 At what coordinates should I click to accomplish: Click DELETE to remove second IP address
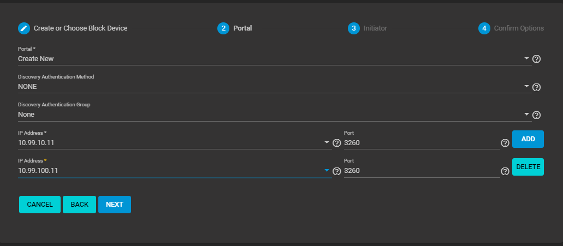tap(528, 167)
